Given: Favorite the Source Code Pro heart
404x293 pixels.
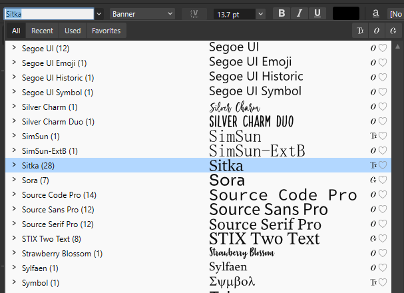Looking at the screenshot, I should coord(383,194).
